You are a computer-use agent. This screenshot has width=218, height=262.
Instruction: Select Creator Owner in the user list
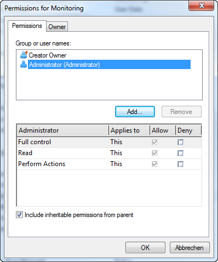(x=48, y=55)
